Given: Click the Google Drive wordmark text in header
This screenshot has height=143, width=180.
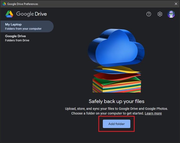Looking at the screenshot, I should click(x=31, y=14).
